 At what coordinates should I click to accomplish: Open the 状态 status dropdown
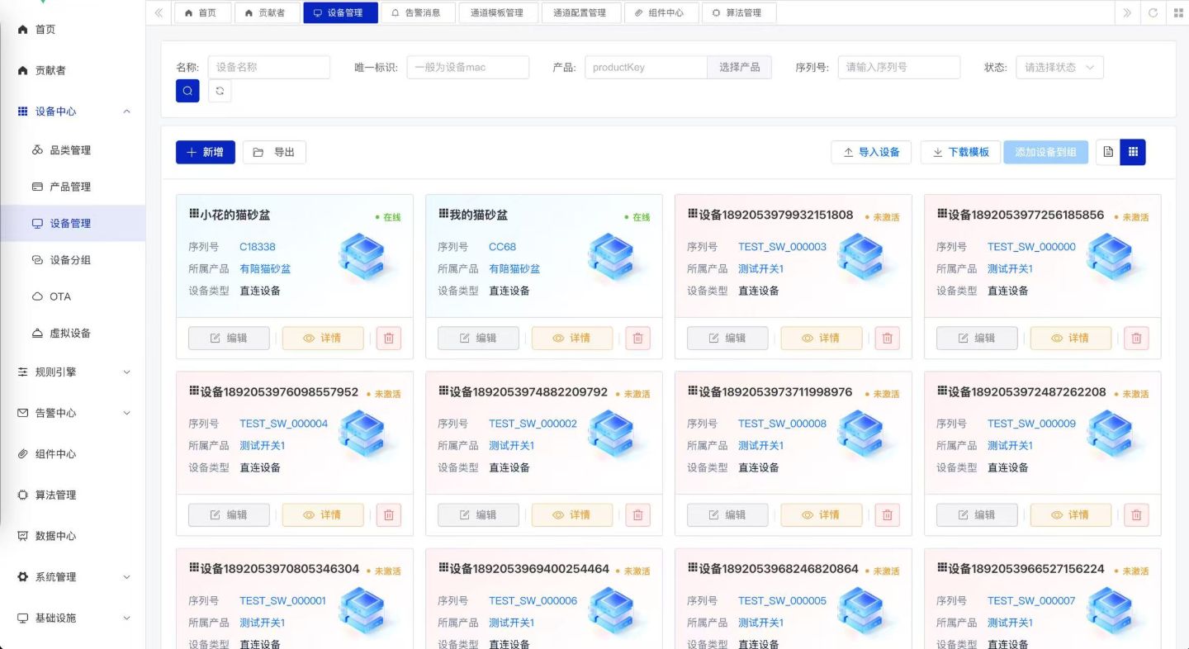click(x=1059, y=68)
